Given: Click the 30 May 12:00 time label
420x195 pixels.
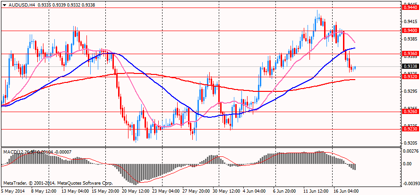Looking at the screenshot, I should (227, 191).
